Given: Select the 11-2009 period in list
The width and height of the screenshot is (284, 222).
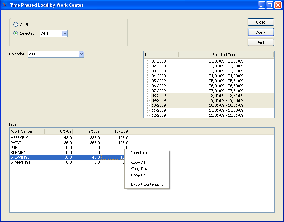Looking at the screenshot, I should click(159, 110).
